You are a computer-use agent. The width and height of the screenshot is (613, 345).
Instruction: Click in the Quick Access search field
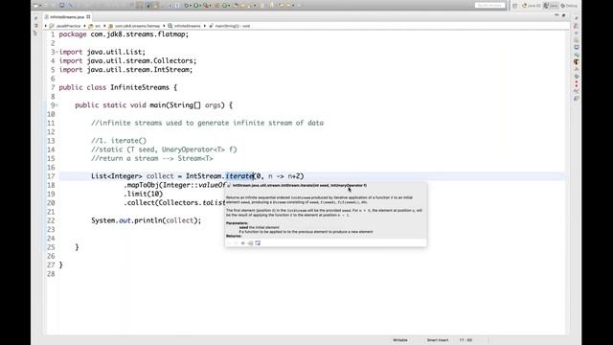click(489, 5)
